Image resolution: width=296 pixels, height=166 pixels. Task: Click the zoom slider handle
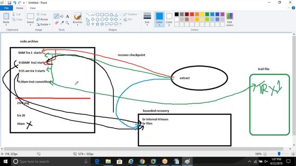279,154
